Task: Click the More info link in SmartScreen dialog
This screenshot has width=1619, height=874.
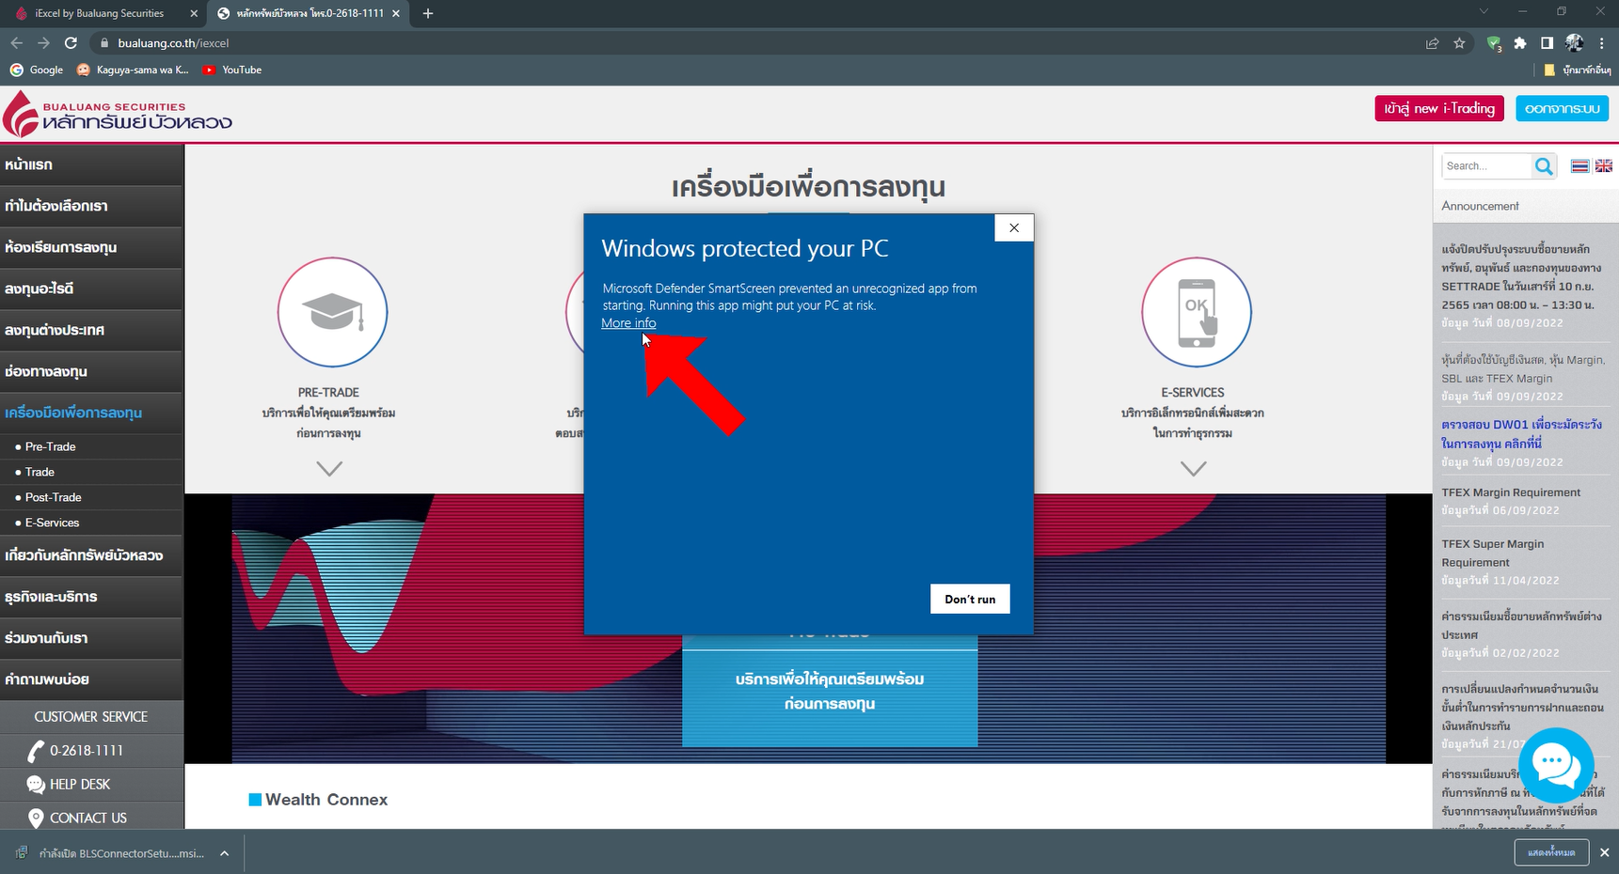Action: click(628, 323)
